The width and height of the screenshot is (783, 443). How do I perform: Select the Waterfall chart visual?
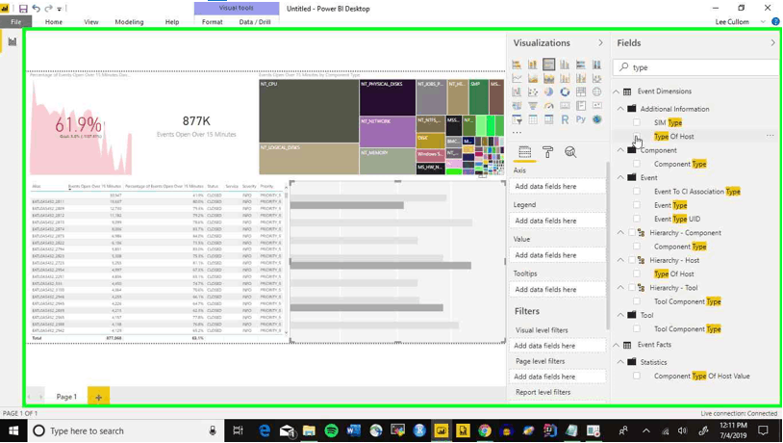tap(517, 92)
